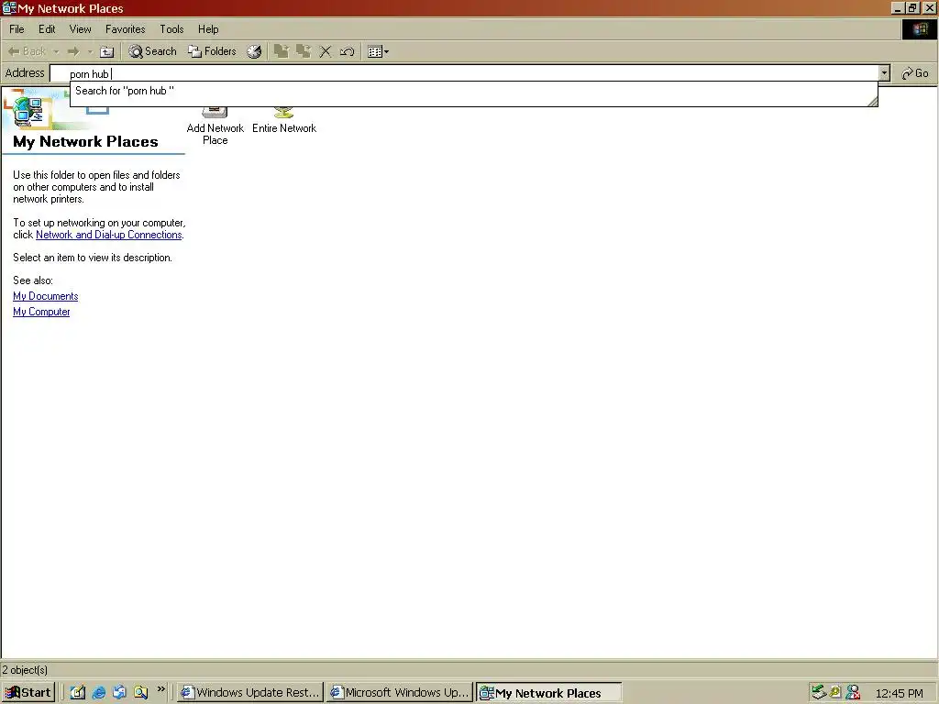Click the My Network Places heading text

[x=85, y=142]
